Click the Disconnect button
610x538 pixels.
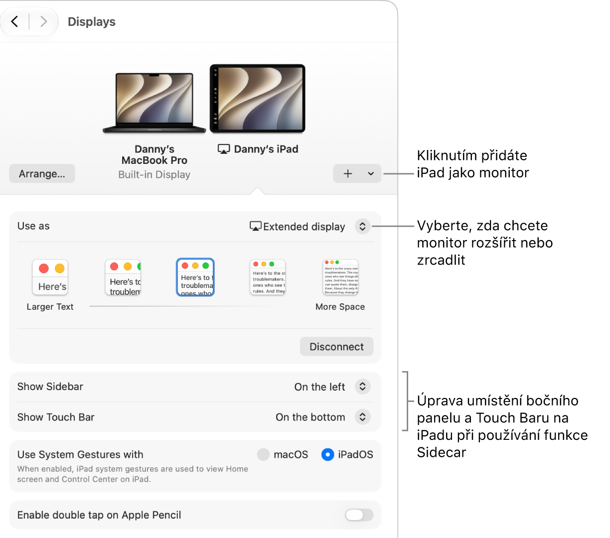(x=336, y=347)
